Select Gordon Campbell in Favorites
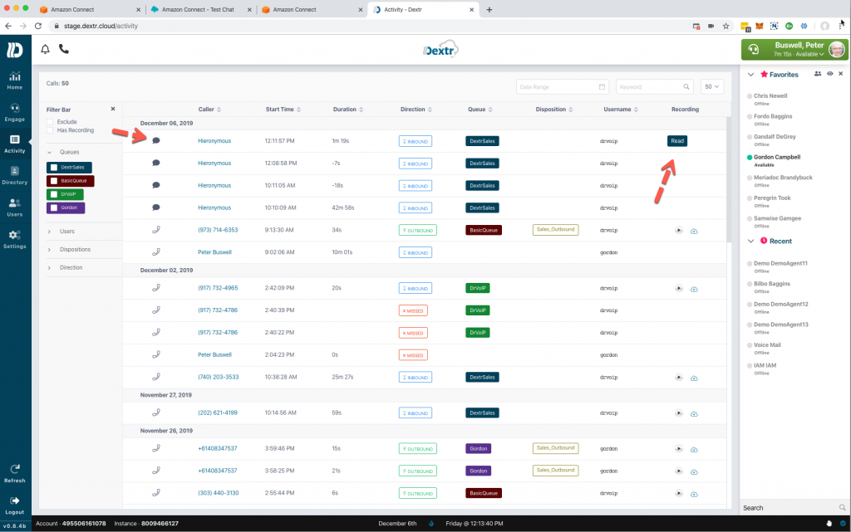The width and height of the screenshot is (851, 532). 777,157
